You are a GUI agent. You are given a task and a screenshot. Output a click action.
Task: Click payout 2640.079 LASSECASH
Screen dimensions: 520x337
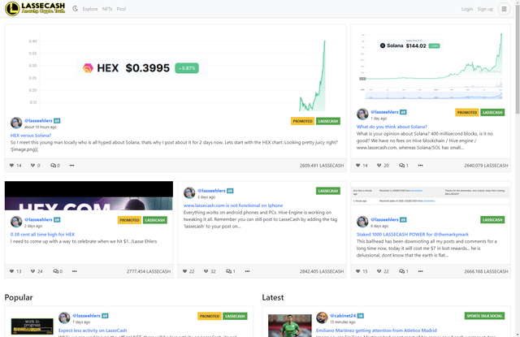pyautogui.click(x=486, y=166)
